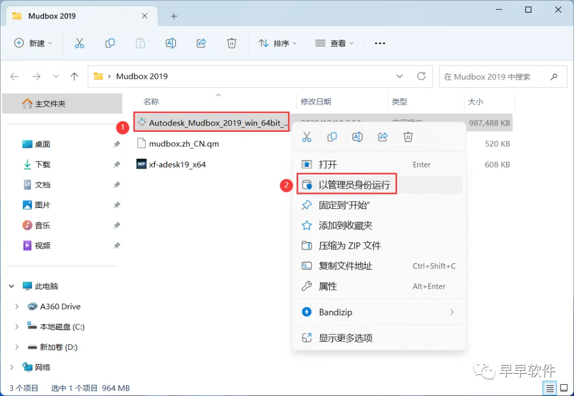Choose 属性 in context menu
This screenshot has width=574, height=396.
[379, 286]
